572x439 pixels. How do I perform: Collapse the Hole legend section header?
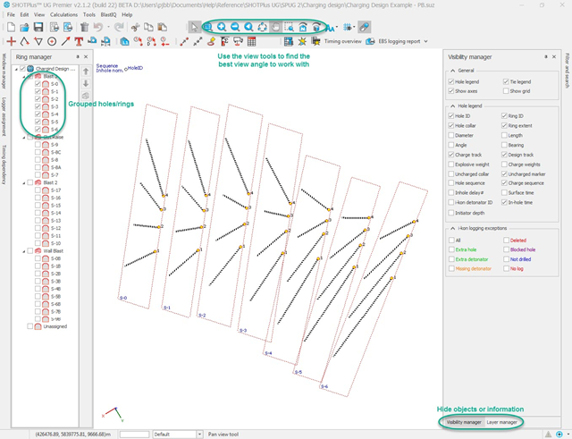pos(453,106)
